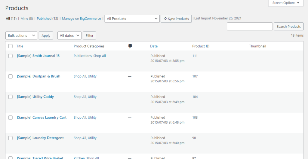Open the All dates dropdown
This screenshot has height=159, width=308.
pyautogui.click(x=69, y=35)
